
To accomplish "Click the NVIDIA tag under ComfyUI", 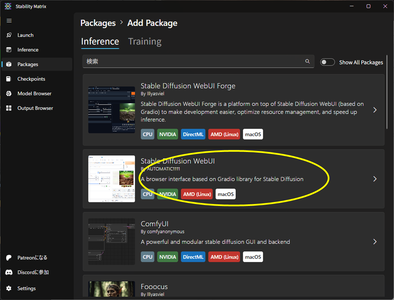I will [167, 257].
